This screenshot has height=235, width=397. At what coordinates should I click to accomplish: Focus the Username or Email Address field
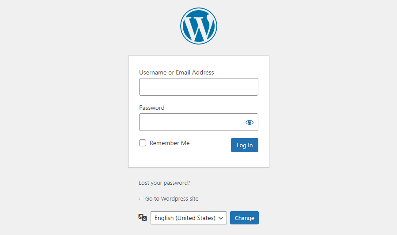click(x=198, y=87)
